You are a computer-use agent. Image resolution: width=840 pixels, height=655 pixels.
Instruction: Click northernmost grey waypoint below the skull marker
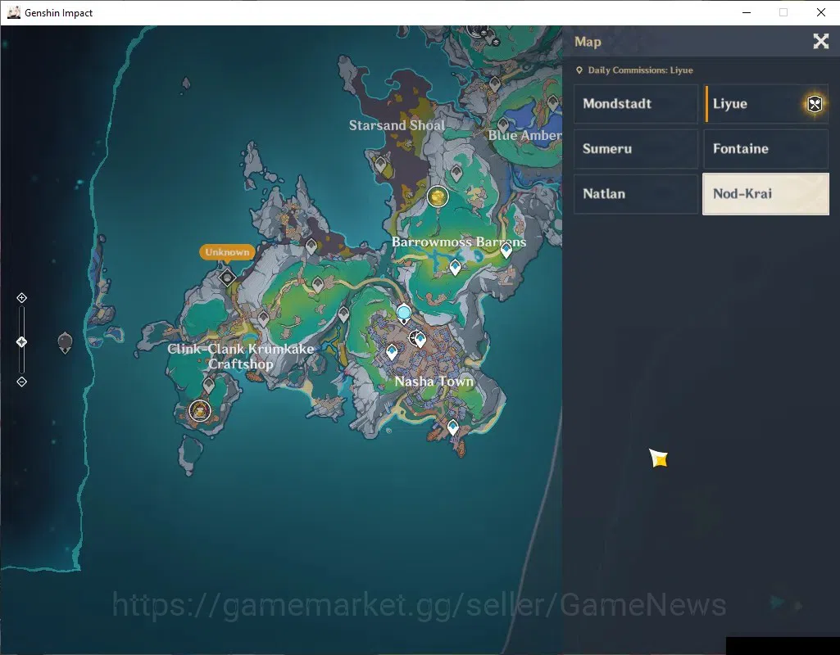(495, 84)
